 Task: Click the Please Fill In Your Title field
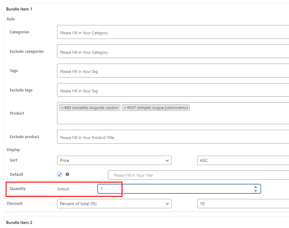click(x=198, y=175)
